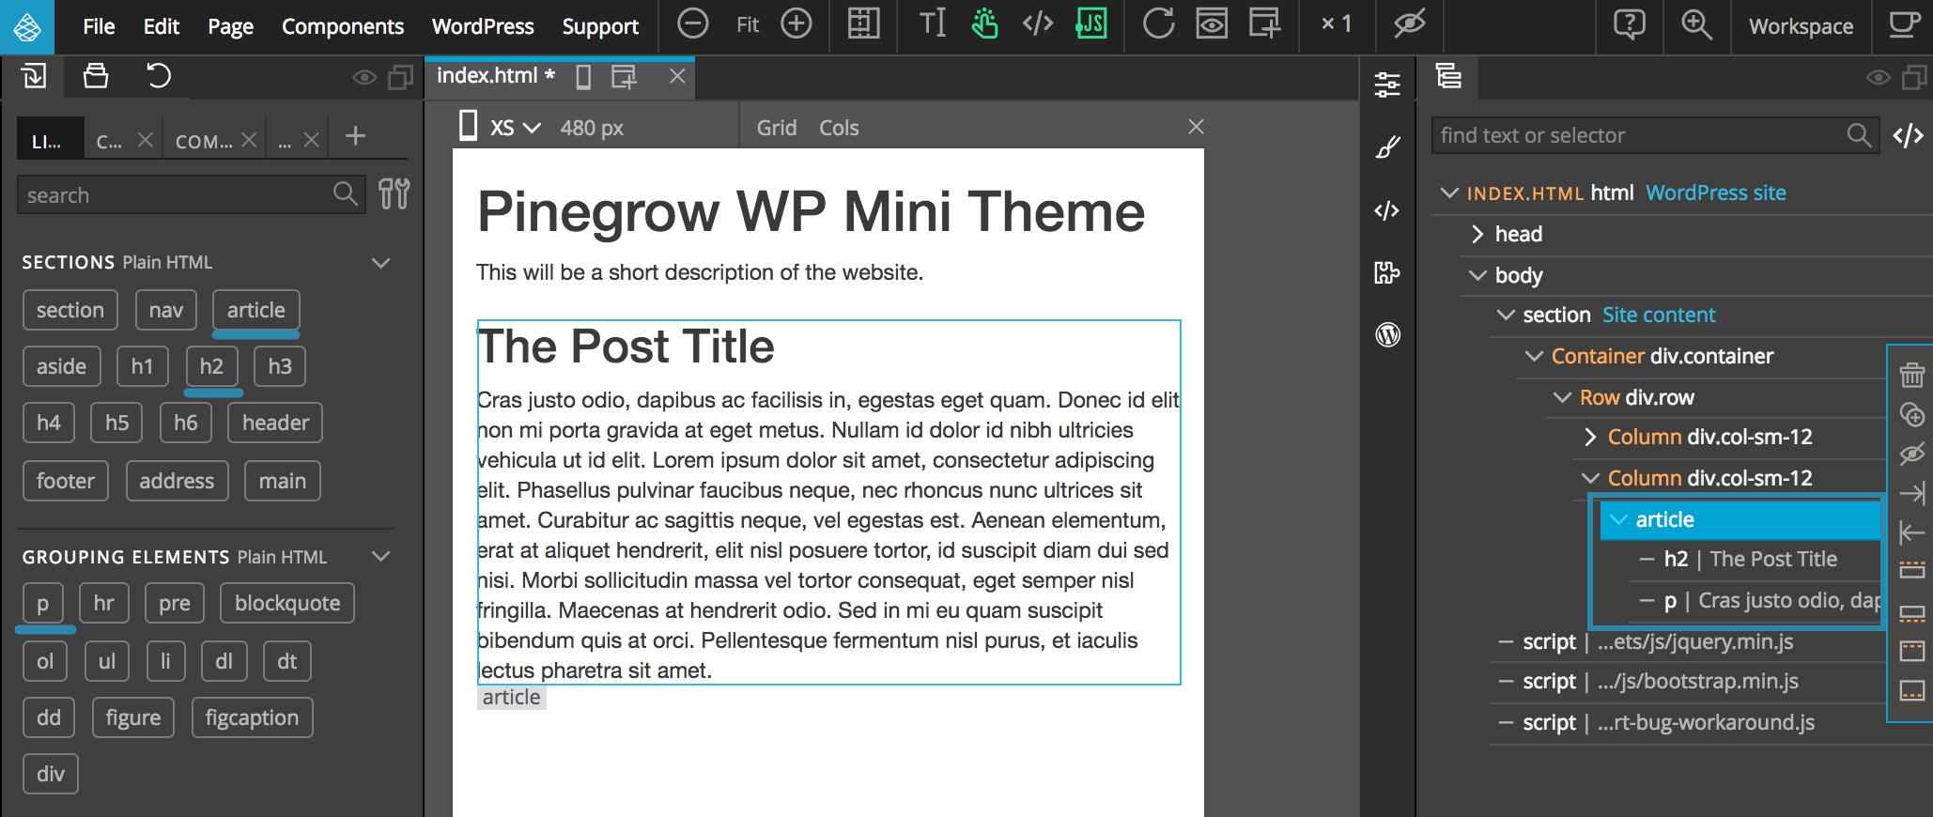Viewport: 1933px width, 817px height.
Task: Collapse the Container div.container node
Action: (1534, 356)
